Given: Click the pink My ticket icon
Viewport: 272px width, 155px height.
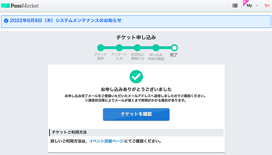Looking at the screenshot, I should 245,3.
